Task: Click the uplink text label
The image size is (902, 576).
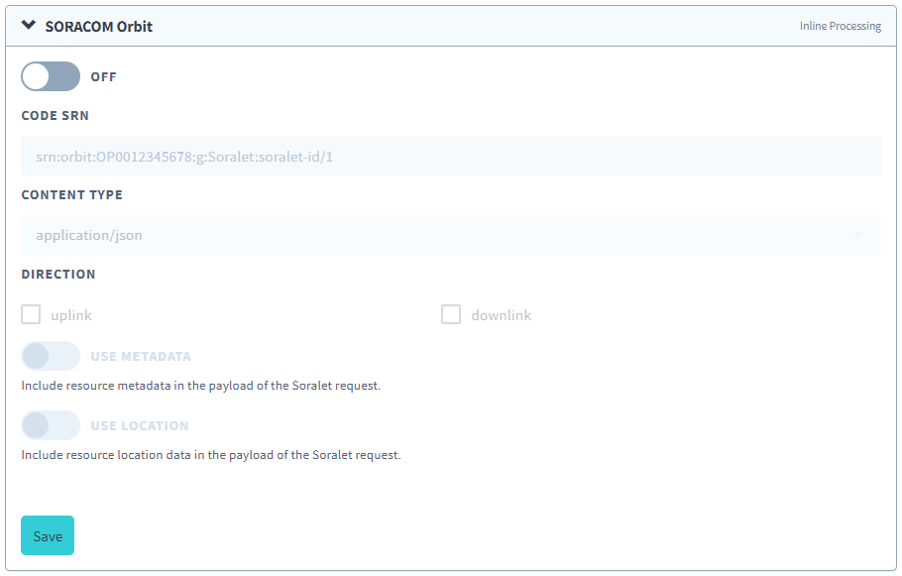Action: (71, 315)
